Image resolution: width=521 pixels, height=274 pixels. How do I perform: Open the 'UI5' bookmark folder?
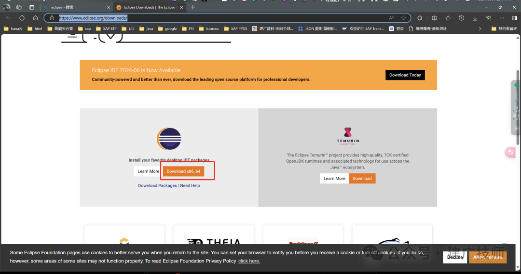point(128,28)
